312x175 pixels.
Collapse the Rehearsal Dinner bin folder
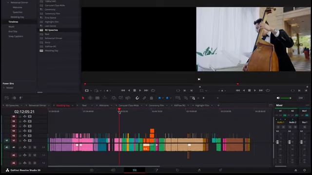8,2
